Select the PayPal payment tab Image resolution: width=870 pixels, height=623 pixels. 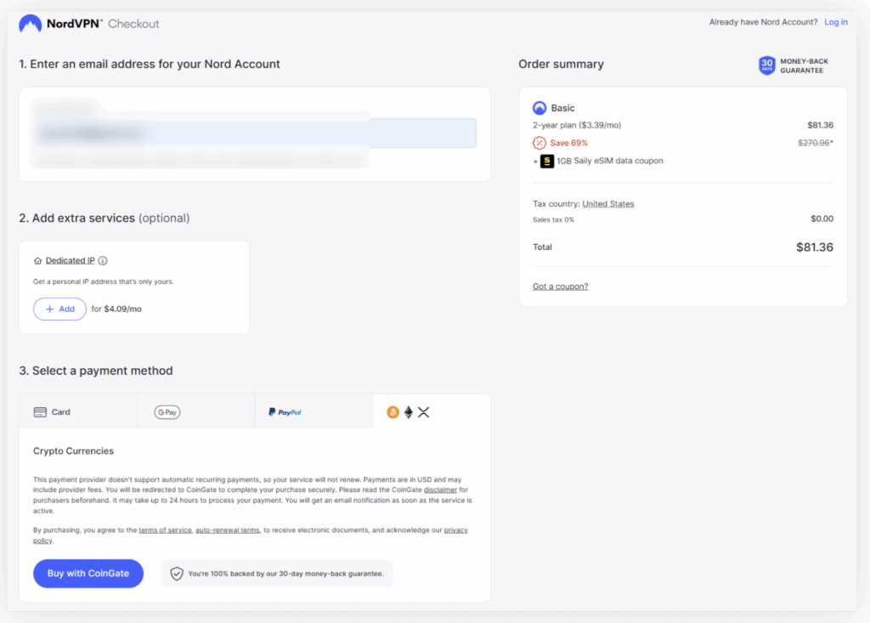tap(314, 411)
